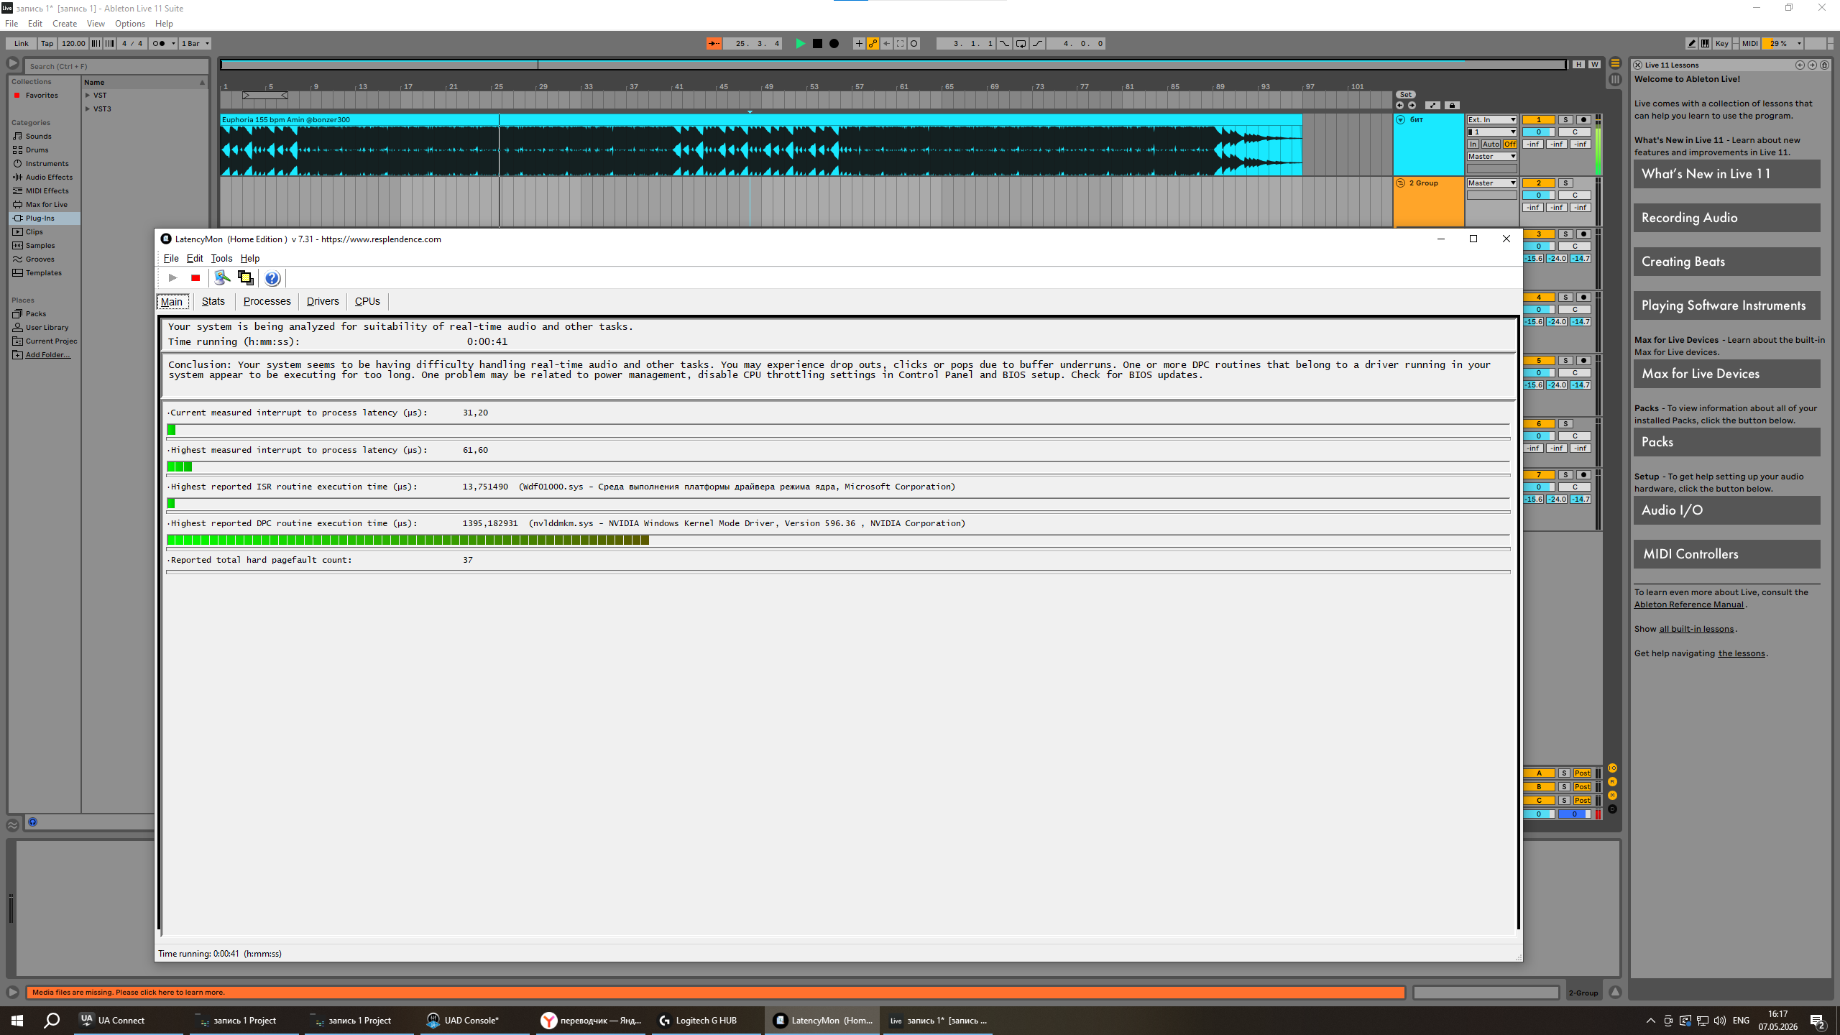Click the MIDI Arrangement Overdub plus icon
This screenshot has height=1035, width=1840.
pos(859,44)
